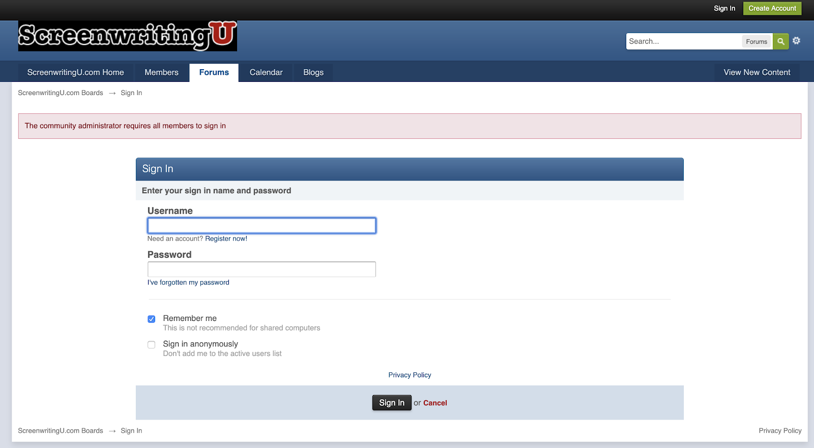Open advanced search gear icon

pyautogui.click(x=796, y=41)
